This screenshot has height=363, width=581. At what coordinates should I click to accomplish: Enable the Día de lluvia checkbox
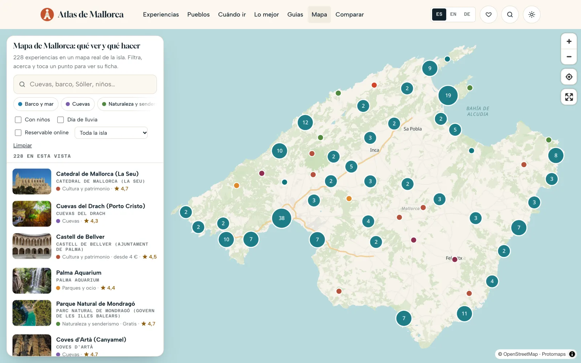61,120
